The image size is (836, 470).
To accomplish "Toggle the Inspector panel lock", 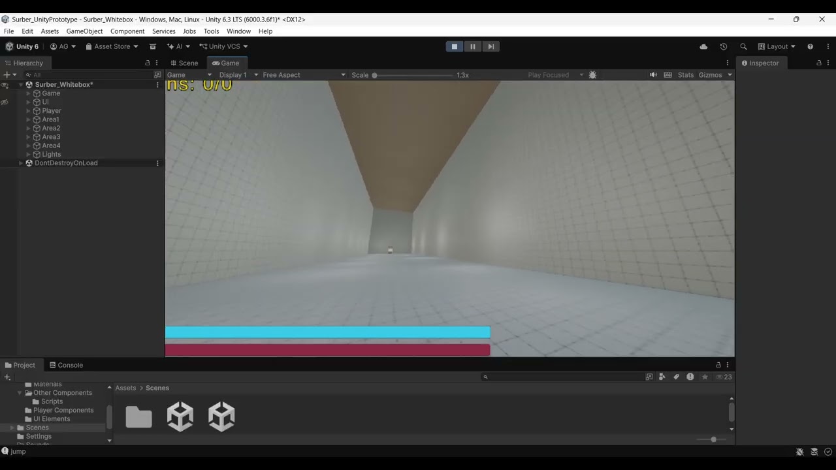I will [819, 63].
